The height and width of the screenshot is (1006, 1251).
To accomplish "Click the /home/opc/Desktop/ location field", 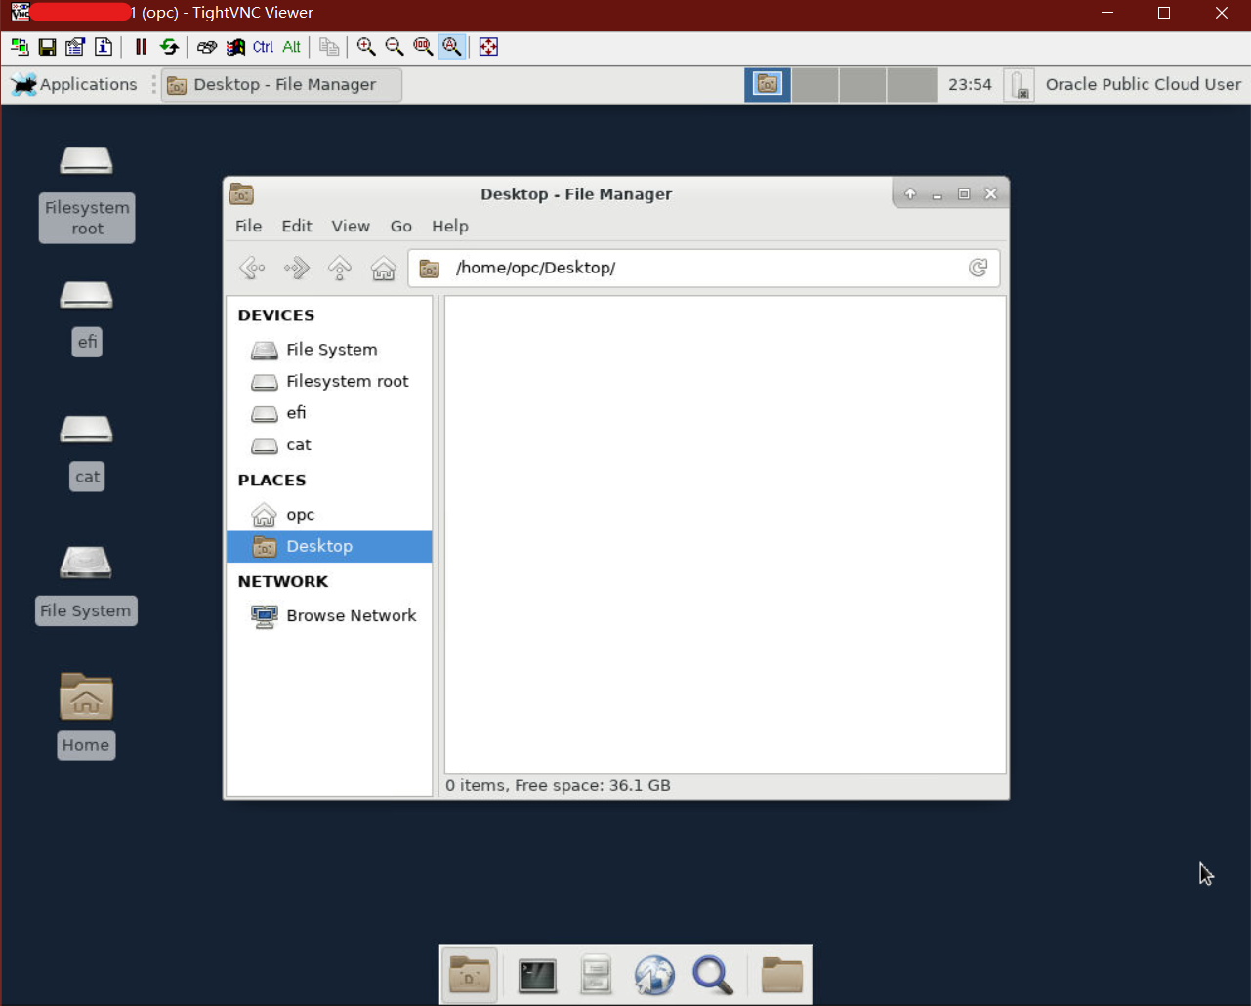I will click(704, 268).
